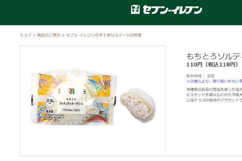Click the product title もちとろソルティ
This screenshot has width=242, height=161.
pyautogui.click(x=214, y=56)
